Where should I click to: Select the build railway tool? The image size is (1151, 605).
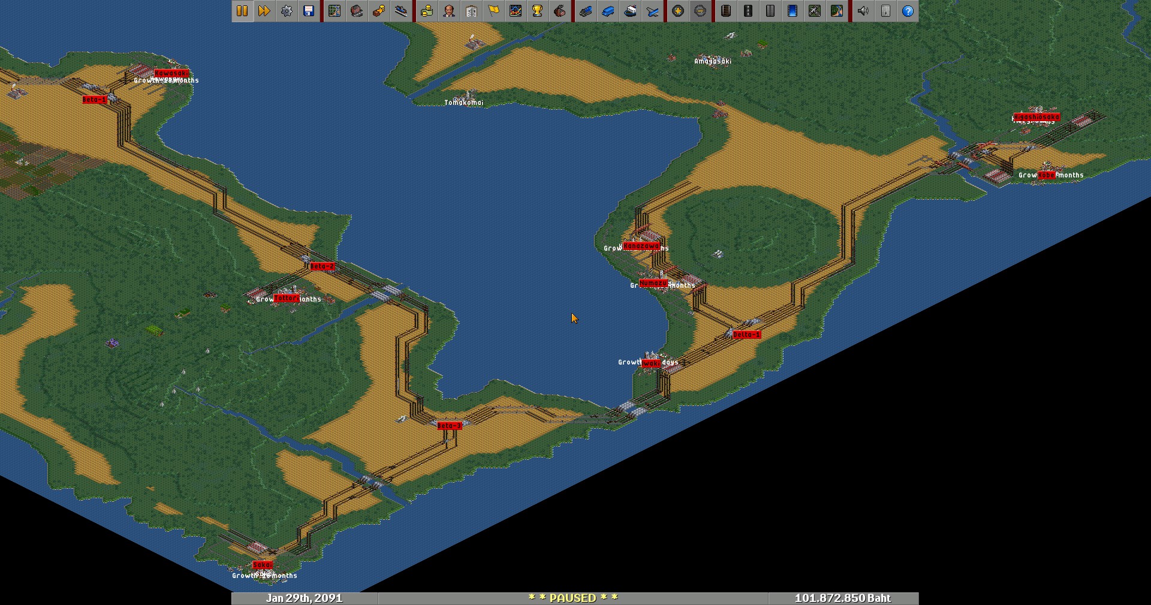[726, 11]
